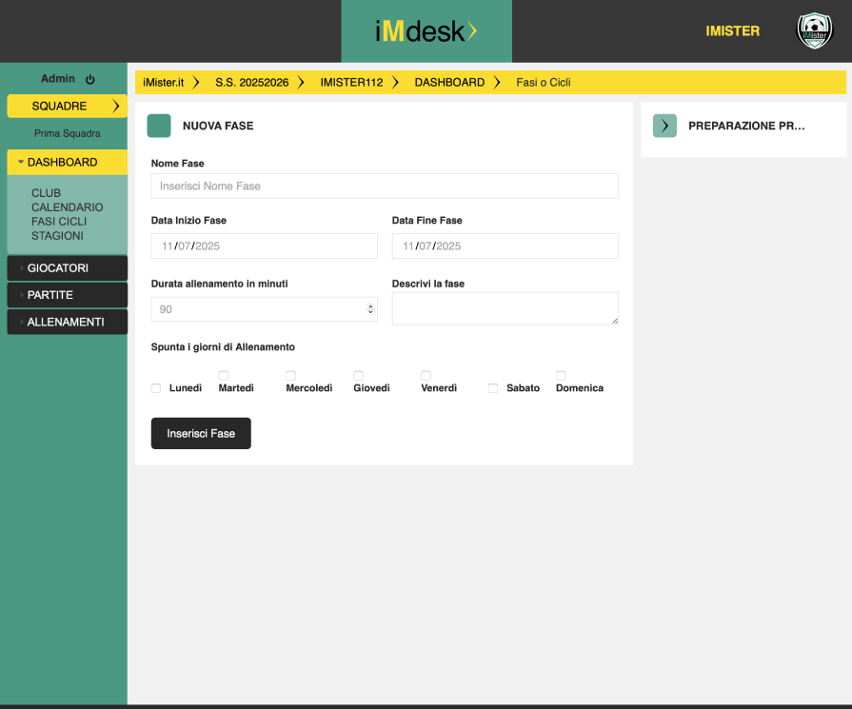Click the iMister shield logo avatar
Screen dimensions: 852x709
pyautogui.click(x=814, y=31)
